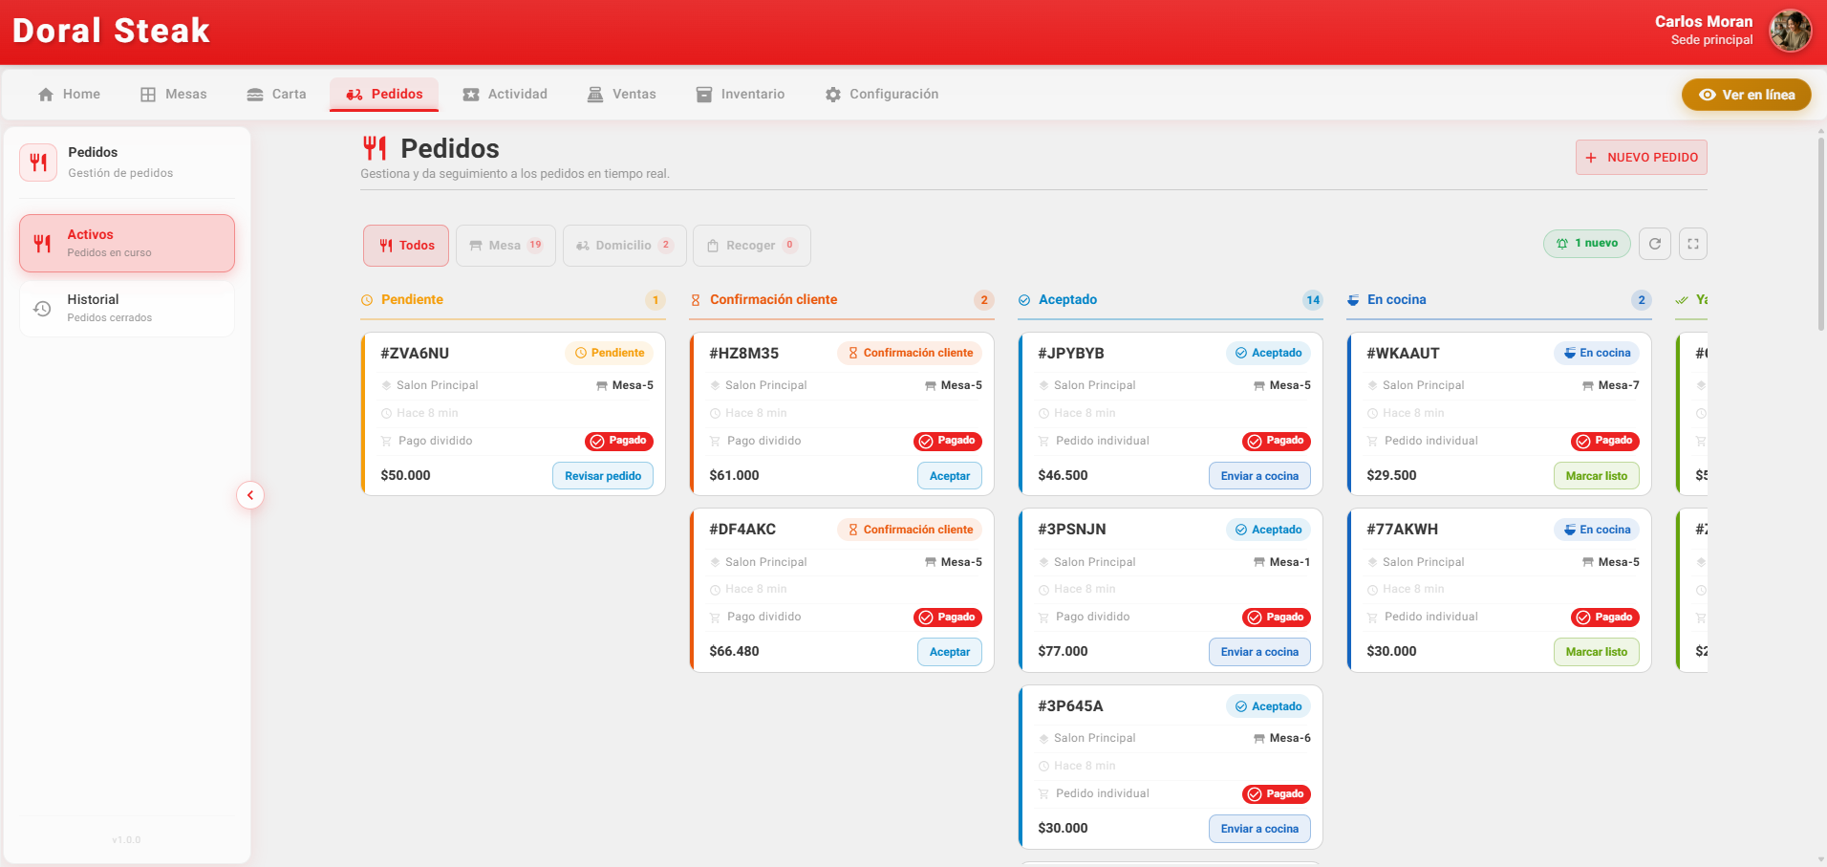Screen dimensions: 1827x867
Task: Send order #3P645A to kitchen
Action: (x=1259, y=829)
